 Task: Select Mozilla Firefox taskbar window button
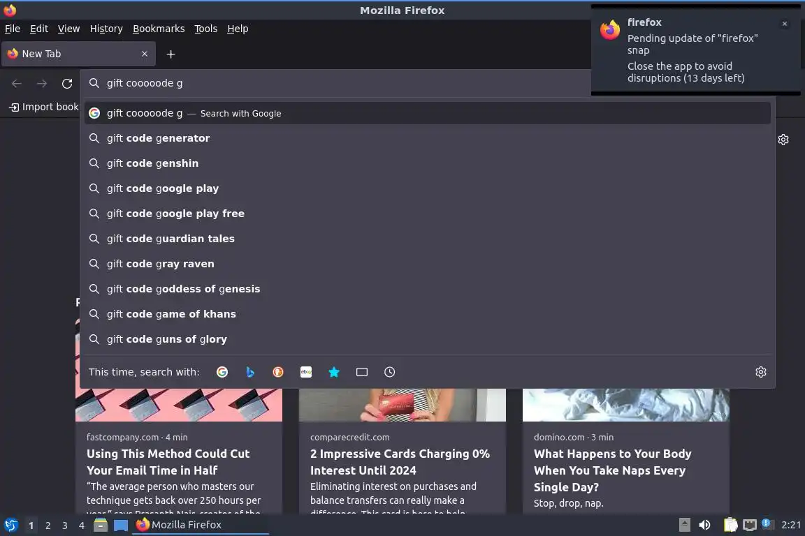click(201, 525)
